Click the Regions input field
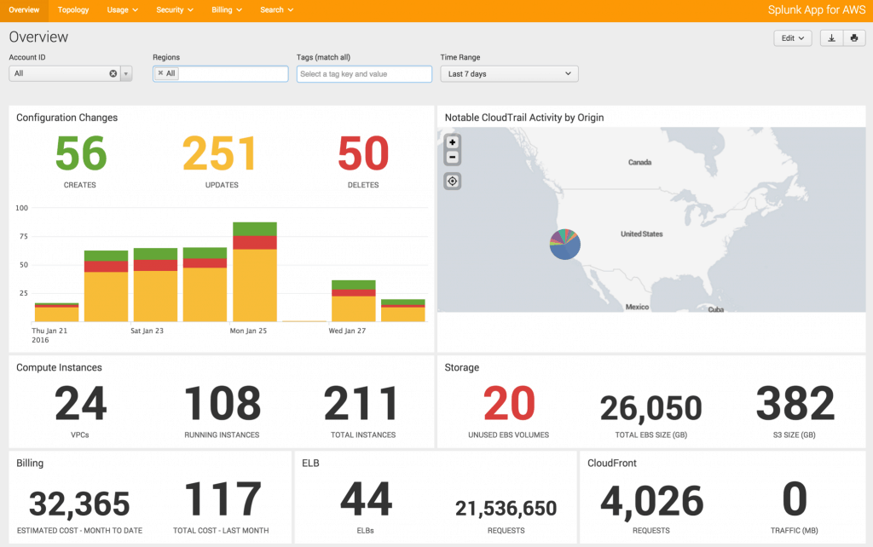 point(221,73)
